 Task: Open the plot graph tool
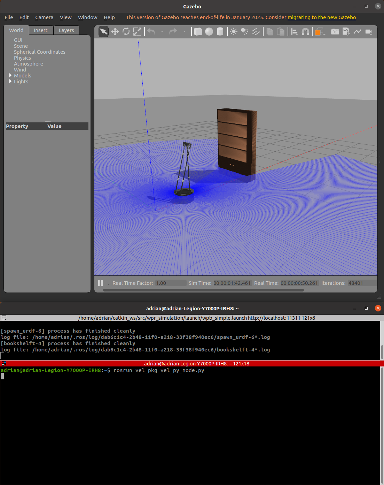(x=357, y=32)
